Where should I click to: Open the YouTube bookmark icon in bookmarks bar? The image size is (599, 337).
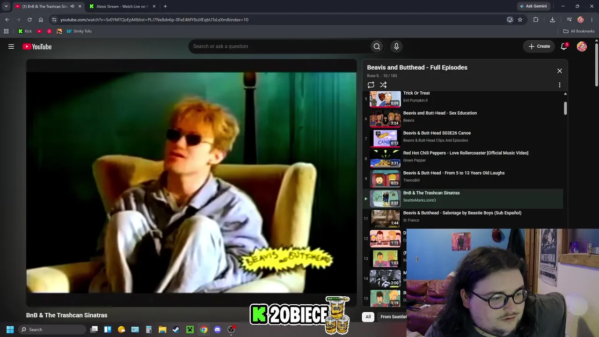click(39, 31)
